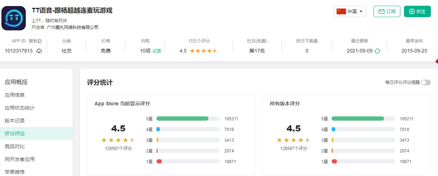The width and height of the screenshot is (438, 176).
Task: Open 应用信息 in the sidebar
Action: [15, 95]
